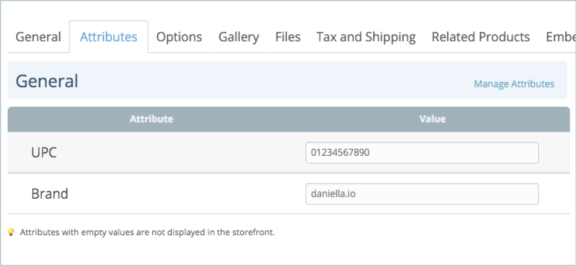Switch to the Options tab
Viewport: 577px width, 266px height.
point(179,37)
